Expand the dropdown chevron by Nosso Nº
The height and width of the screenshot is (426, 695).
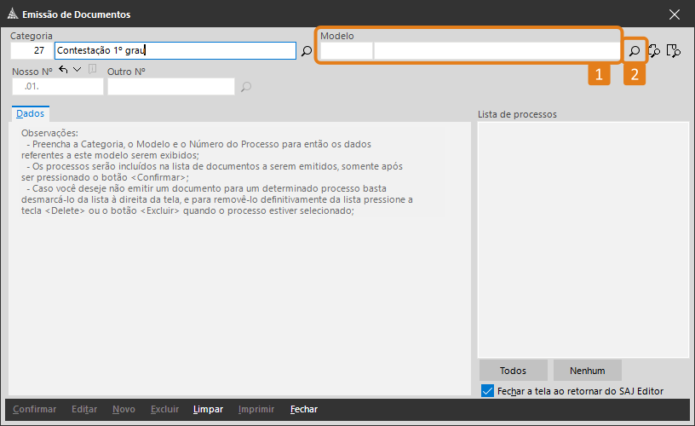pos(78,70)
